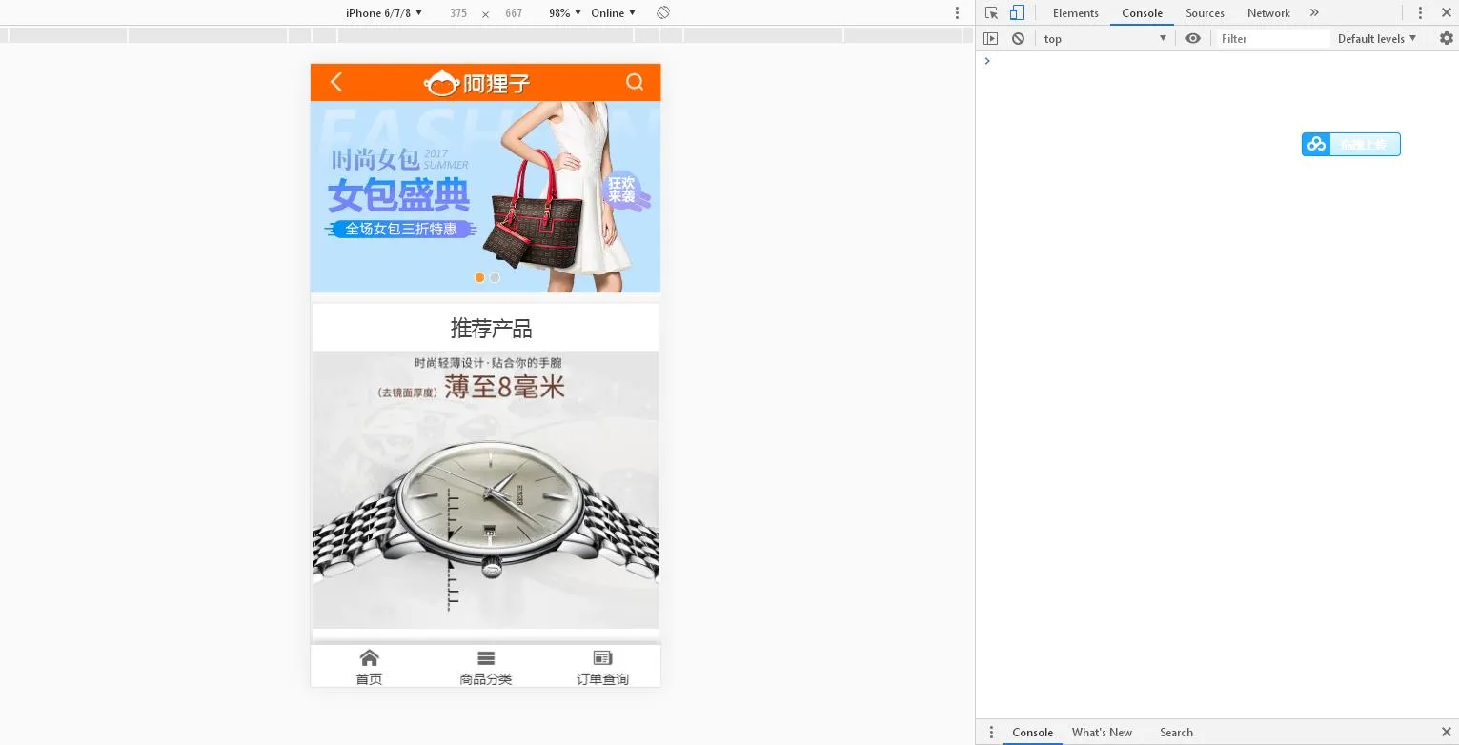1459x745 pixels.
Task: Tap the handbag 女包盛典 banner
Action: (x=485, y=196)
